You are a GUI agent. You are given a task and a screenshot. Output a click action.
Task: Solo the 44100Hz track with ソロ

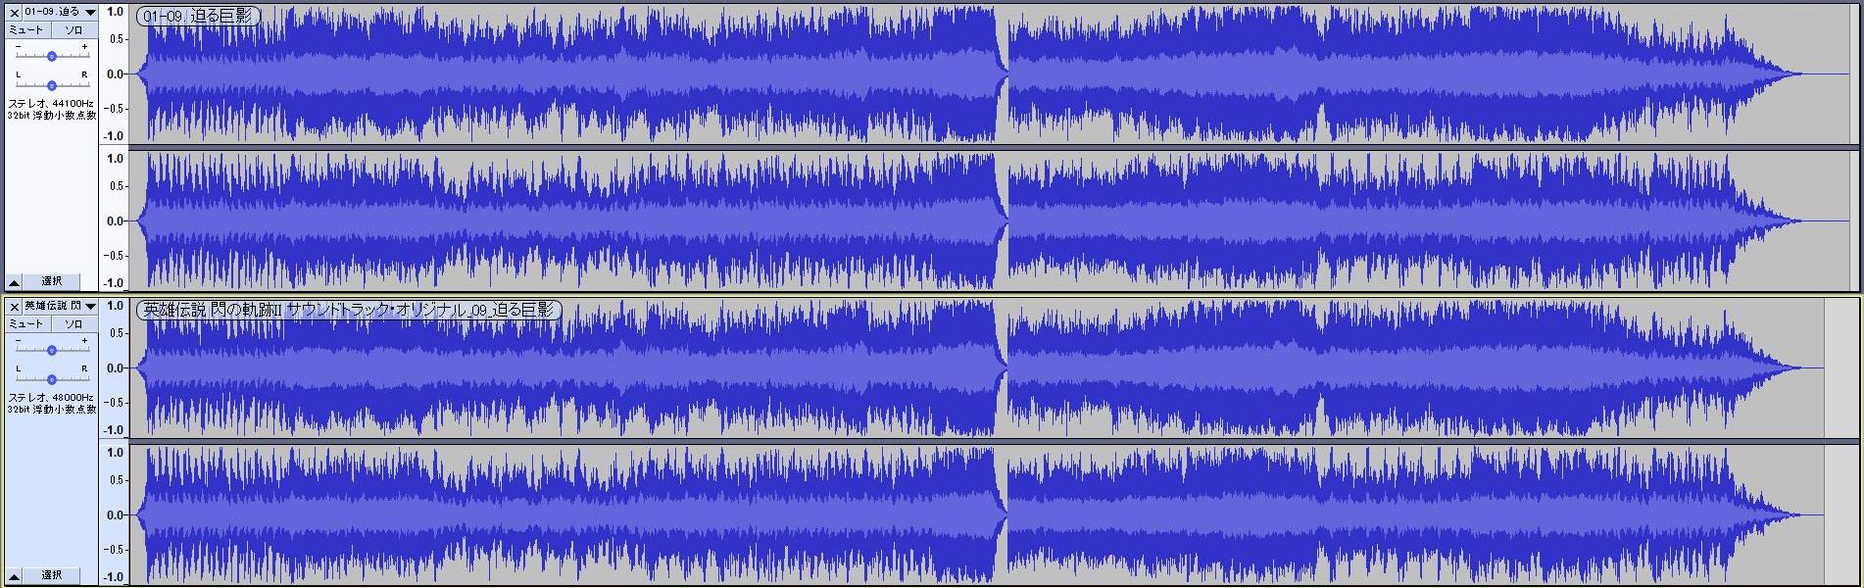[x=74, y=30]
